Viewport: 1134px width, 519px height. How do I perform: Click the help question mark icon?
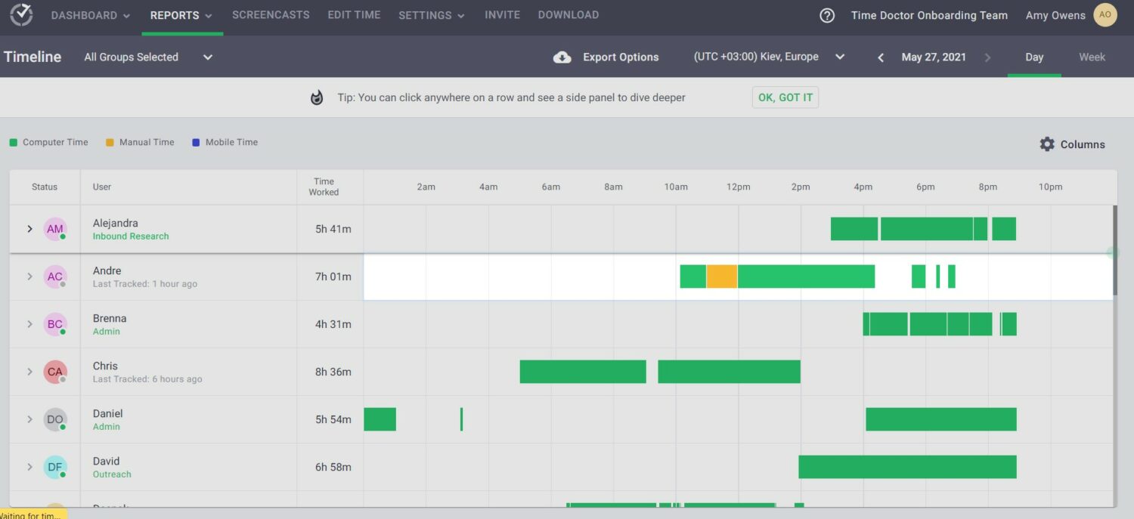click(x=826, y=14)
